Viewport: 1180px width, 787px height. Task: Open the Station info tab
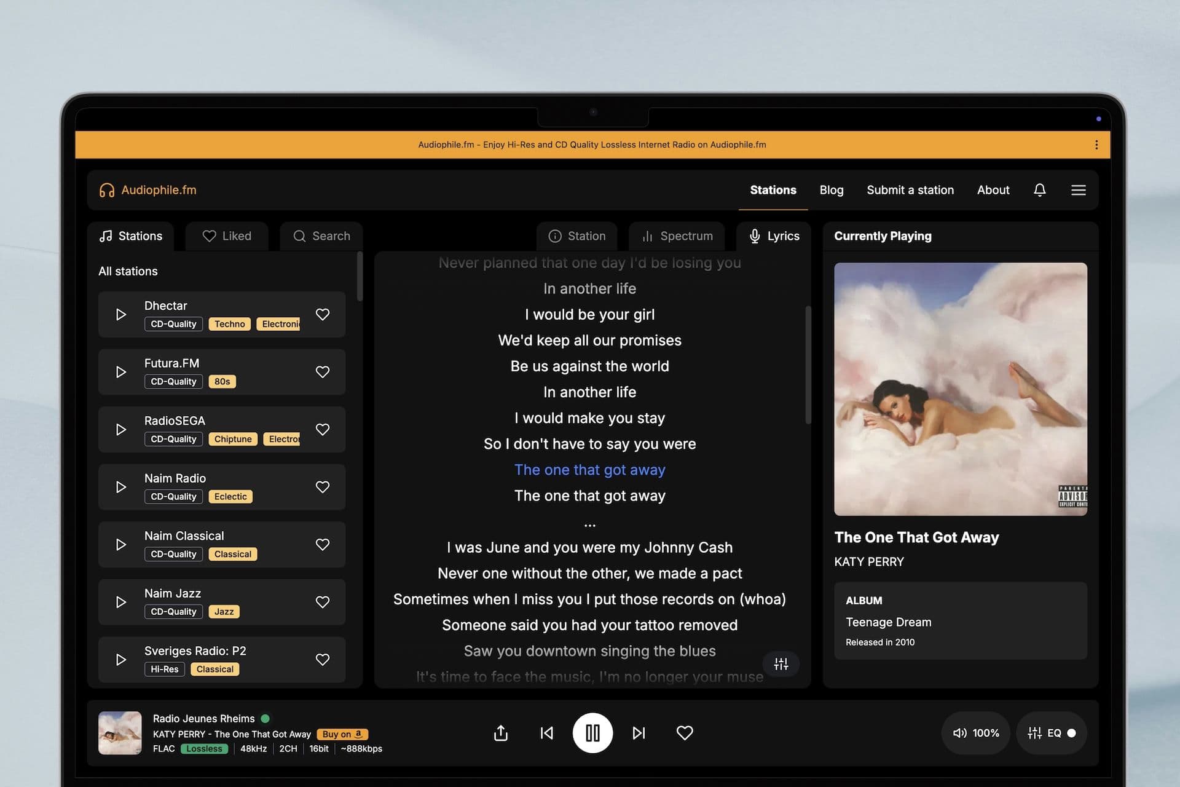576,236
